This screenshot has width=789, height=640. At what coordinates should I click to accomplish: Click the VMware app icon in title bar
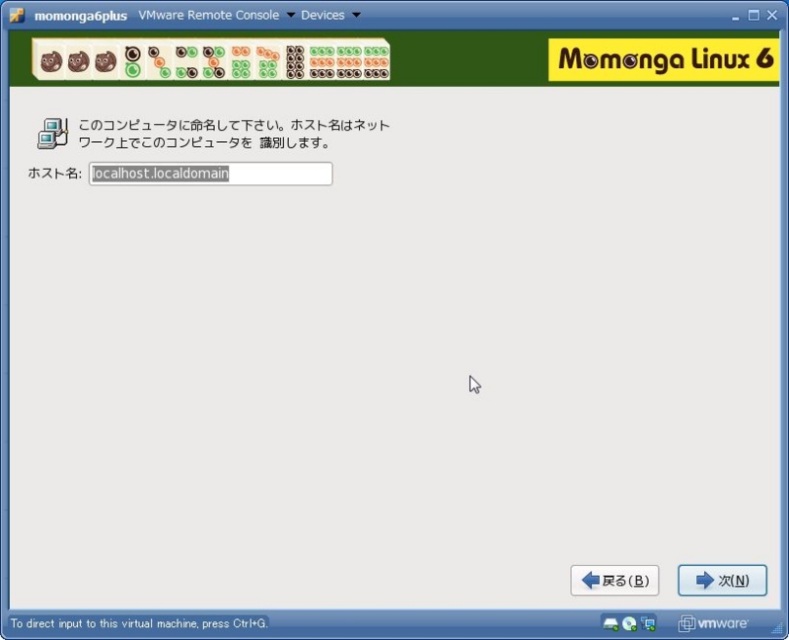17,15
